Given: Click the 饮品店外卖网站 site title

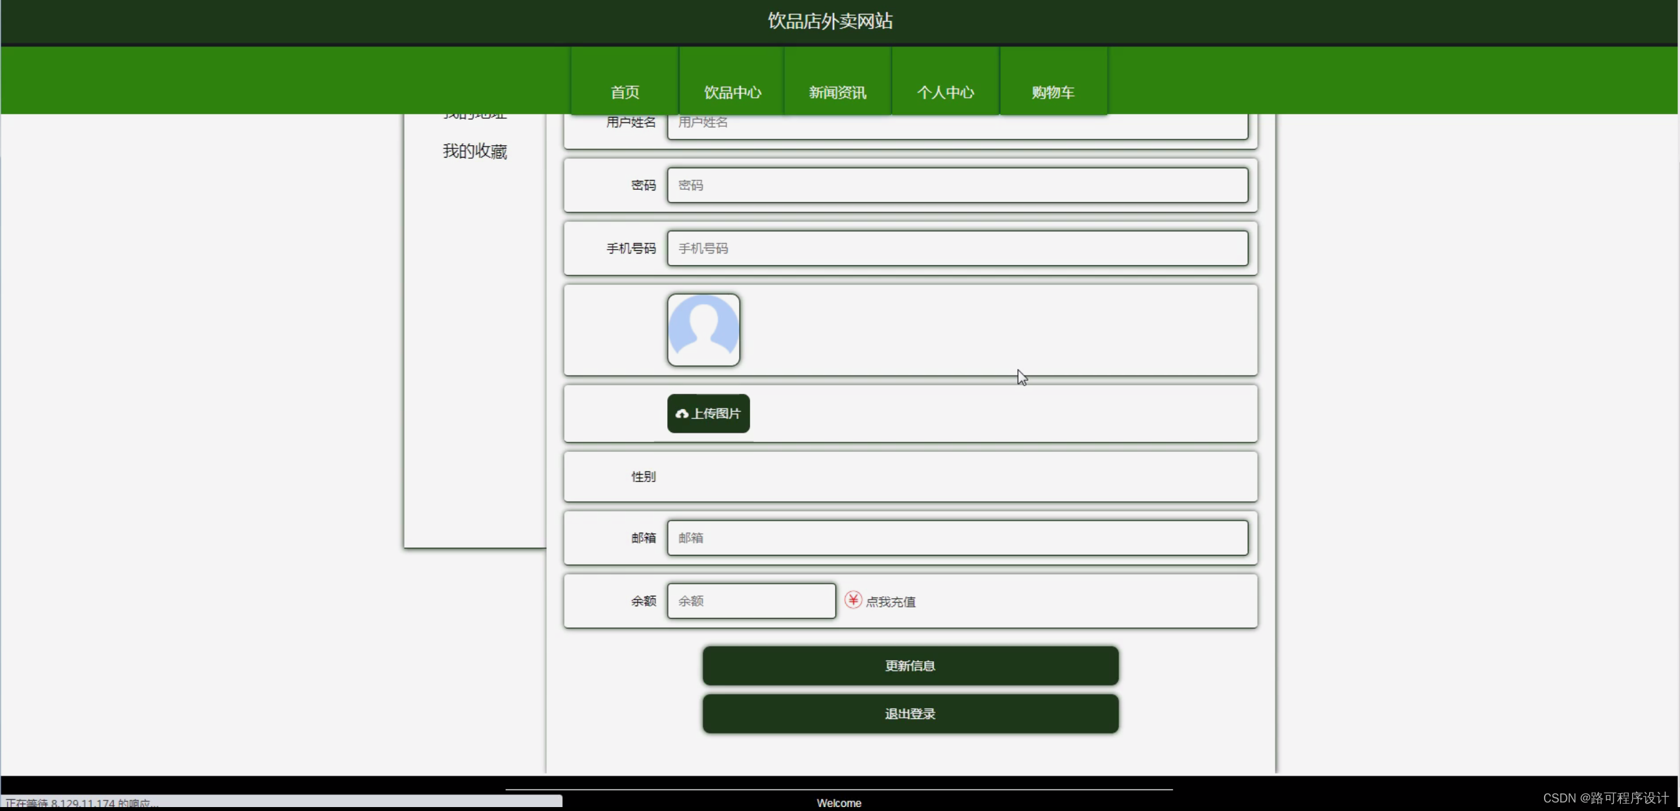Looking at the screenshot, I should pyautogui.click(x=829, y=21).
